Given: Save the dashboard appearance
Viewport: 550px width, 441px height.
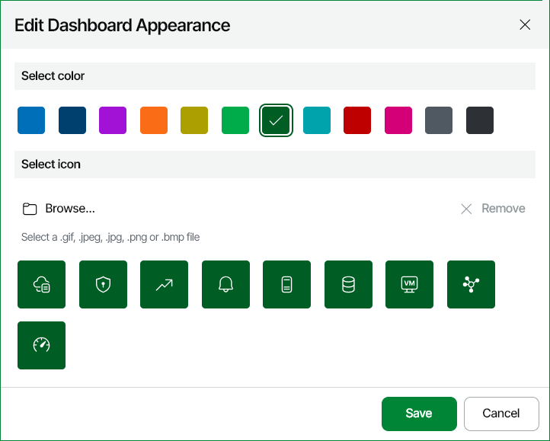Looking at the screenshot, I should pos(419,414).
